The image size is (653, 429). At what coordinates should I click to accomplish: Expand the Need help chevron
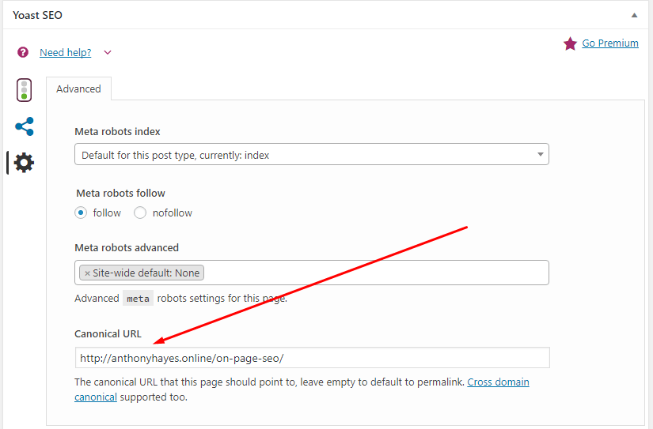tap(108, 52)
